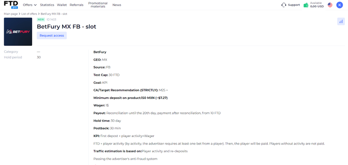Open the News menu item
Image resolution: width=348 pixels, height=165 pixels.
pos(117,5)
